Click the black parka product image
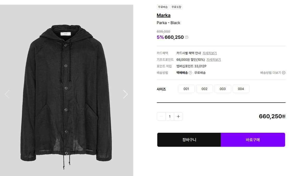The height and width of the screenshot is (176, 290). click(x=66, y=95)
